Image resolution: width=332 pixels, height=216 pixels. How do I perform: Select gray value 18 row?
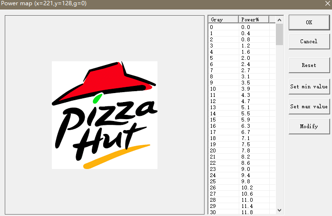pos(242,138)
